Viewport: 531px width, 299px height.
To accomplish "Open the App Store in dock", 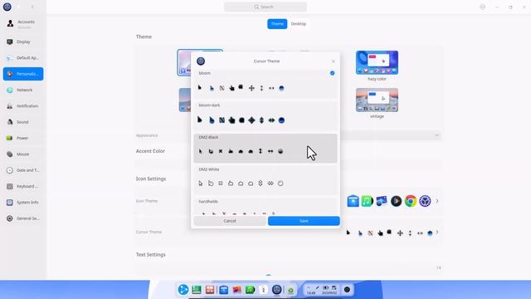I will 223,290.
